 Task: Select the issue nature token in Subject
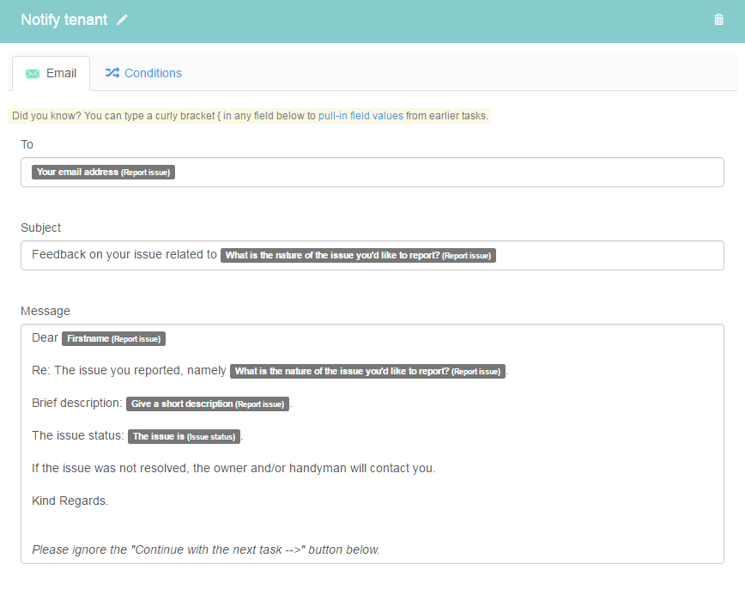(x=358, y=255)
